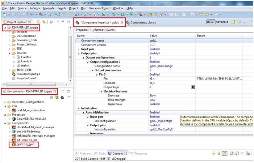Open the Components Library tab
The height and width of the screenshot is (163, 254).
point(141,23)
